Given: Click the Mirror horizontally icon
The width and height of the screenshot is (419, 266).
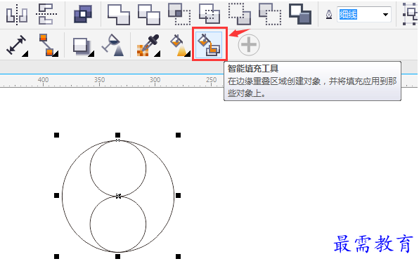Looking at the screenshot, I should [17, 15].
